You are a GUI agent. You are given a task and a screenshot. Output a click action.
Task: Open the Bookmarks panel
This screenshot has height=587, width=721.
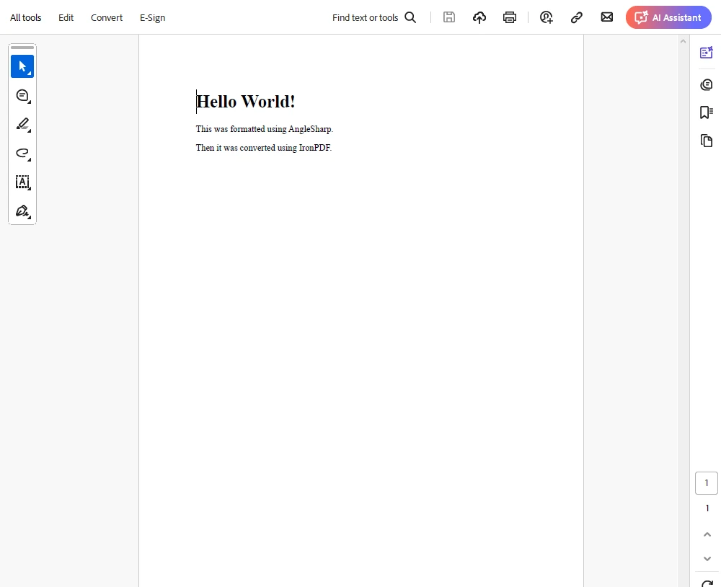click(707, 112)
